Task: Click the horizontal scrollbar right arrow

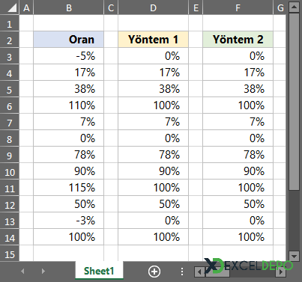Action: click(x=280, y=272)
